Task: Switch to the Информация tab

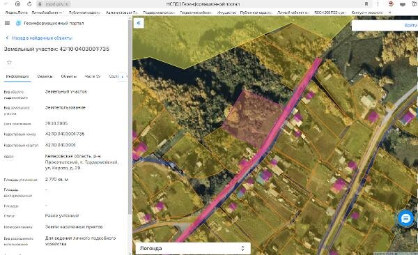Action: (17, 77)
